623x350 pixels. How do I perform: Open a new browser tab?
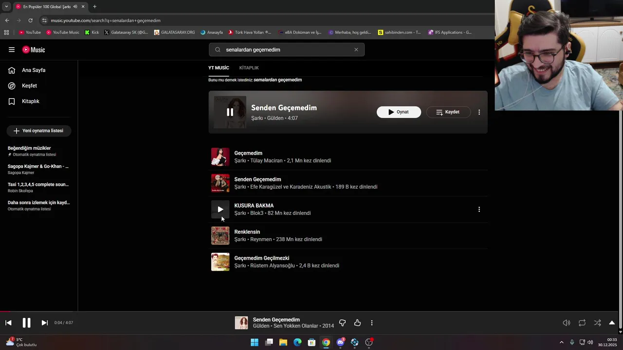coord(94,7)
